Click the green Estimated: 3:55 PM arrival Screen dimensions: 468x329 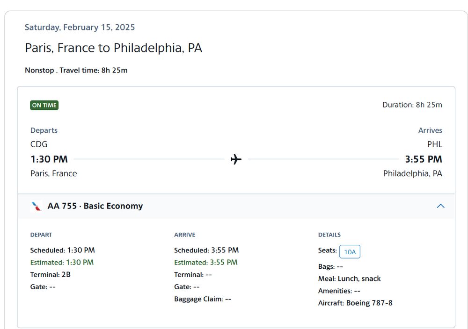tap(205, 263)
